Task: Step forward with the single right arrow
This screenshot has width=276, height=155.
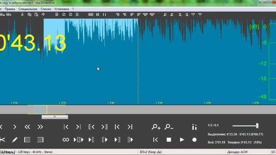Action: 15,127
